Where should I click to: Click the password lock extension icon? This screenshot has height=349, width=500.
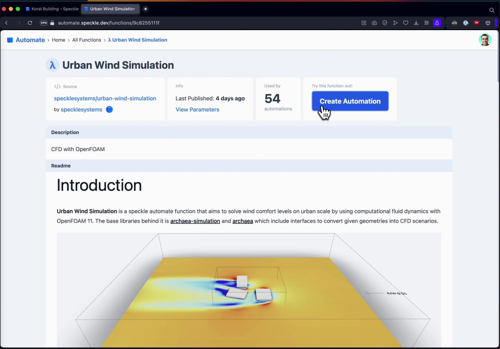(x=466, y=23)
